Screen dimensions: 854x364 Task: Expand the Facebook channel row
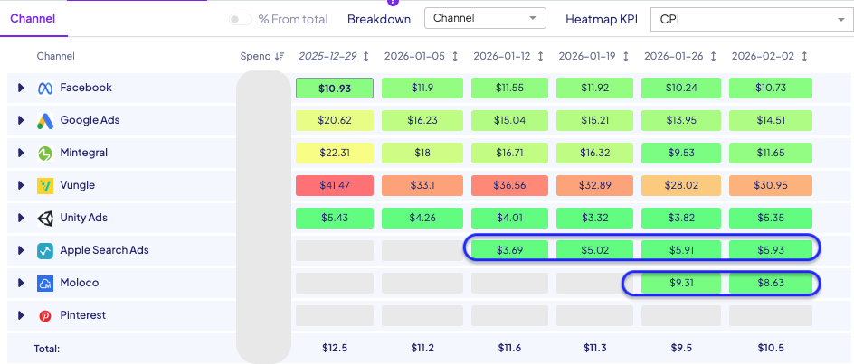coord(21,89)
